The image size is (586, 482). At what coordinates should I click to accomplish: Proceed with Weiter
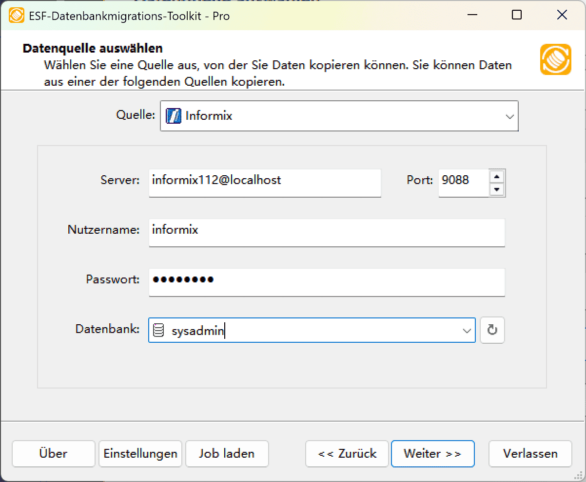[x=432, y=453]
